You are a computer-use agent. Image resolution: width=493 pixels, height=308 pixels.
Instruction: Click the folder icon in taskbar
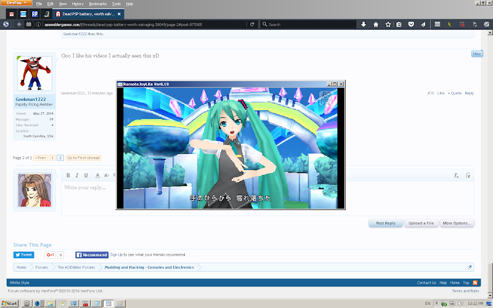50,304
